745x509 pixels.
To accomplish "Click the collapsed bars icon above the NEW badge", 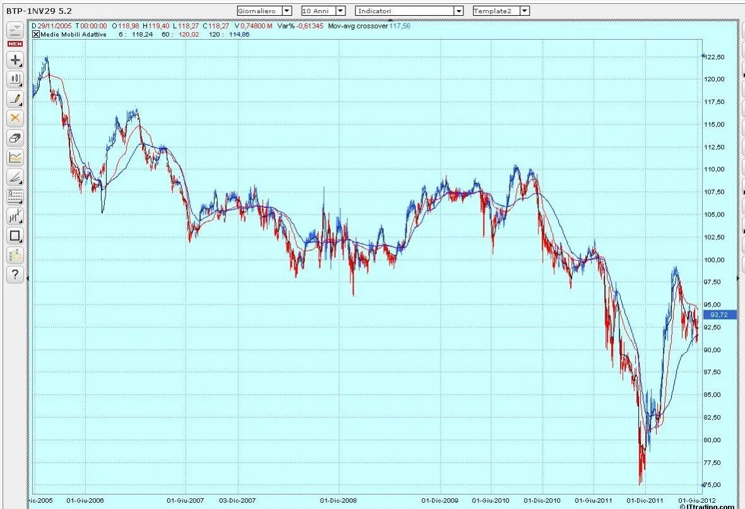I will (x=15, y=31).
